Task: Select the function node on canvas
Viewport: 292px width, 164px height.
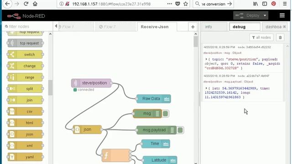Action: (x=116, y=155)
